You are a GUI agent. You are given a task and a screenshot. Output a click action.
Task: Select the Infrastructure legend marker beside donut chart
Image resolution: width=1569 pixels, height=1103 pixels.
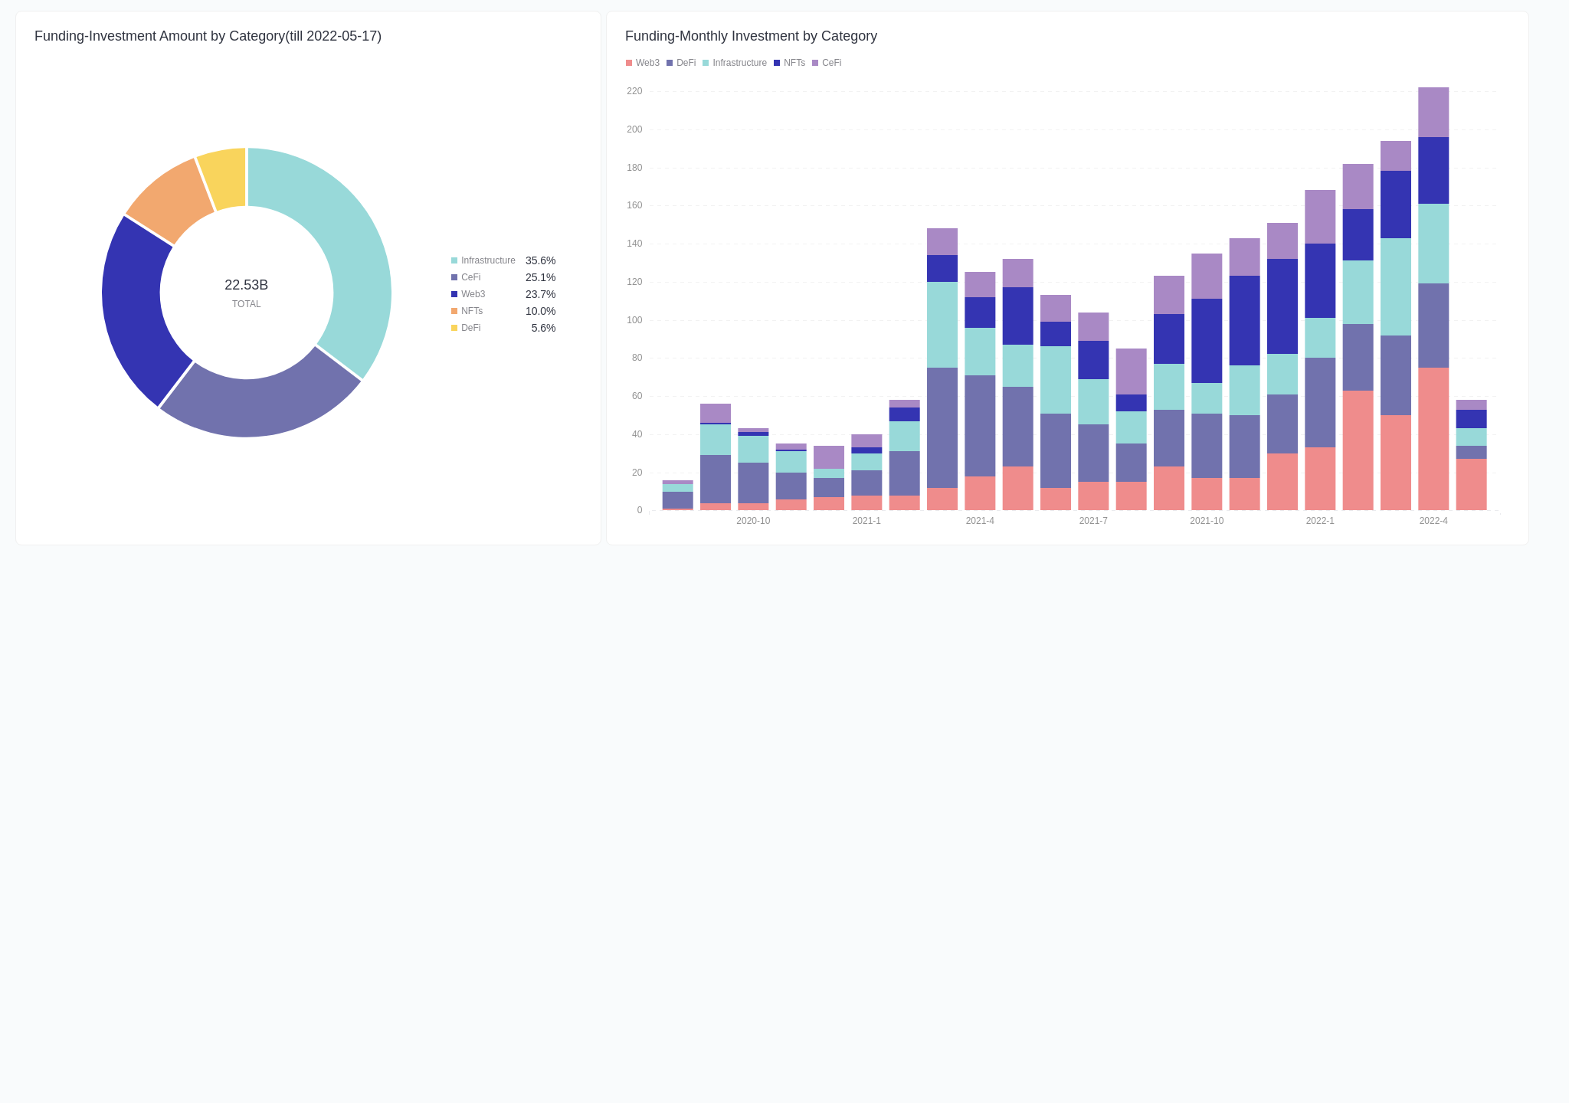[x=455, y=260]
